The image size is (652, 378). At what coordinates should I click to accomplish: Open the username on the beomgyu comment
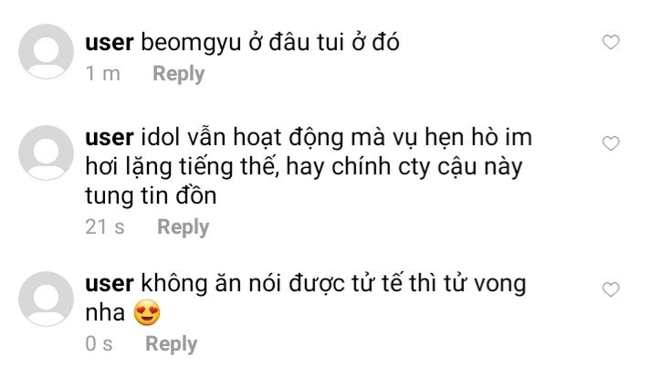click(x=110, y=43)
